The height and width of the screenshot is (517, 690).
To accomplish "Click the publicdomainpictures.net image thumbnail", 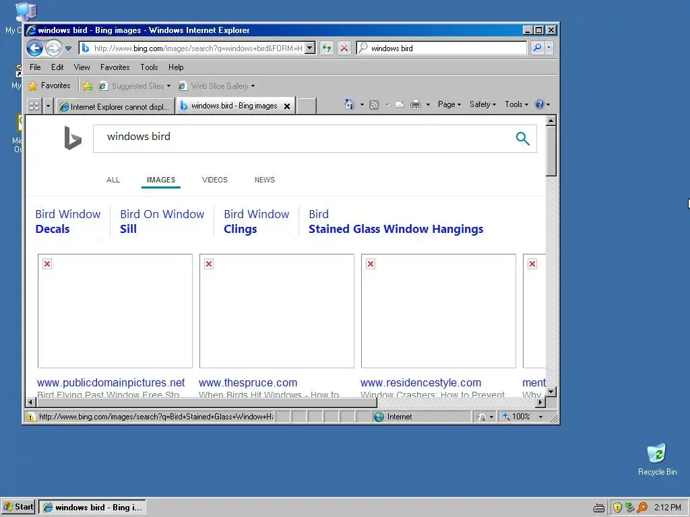I will 115,311.
